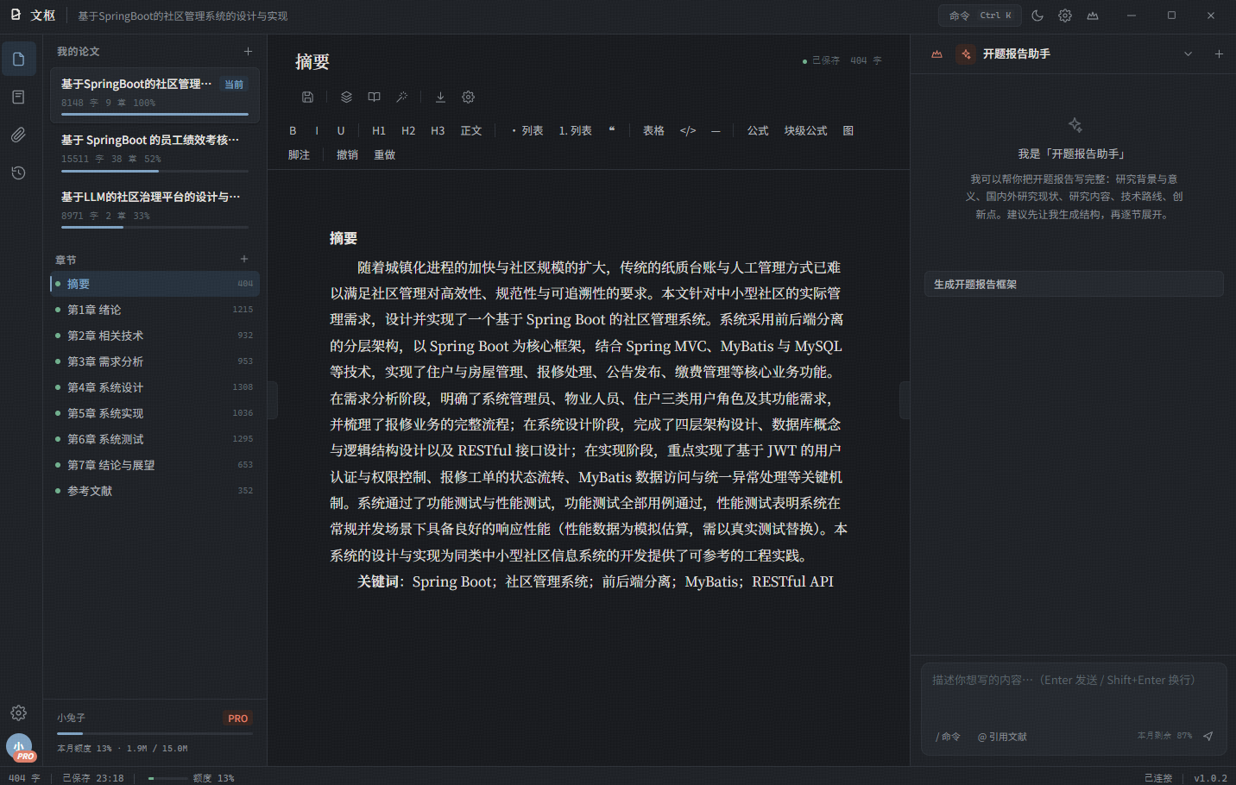This screenshot has height=785, width=1236.
Task: Insert a code block with </> button
Action: tap(688, 130)
